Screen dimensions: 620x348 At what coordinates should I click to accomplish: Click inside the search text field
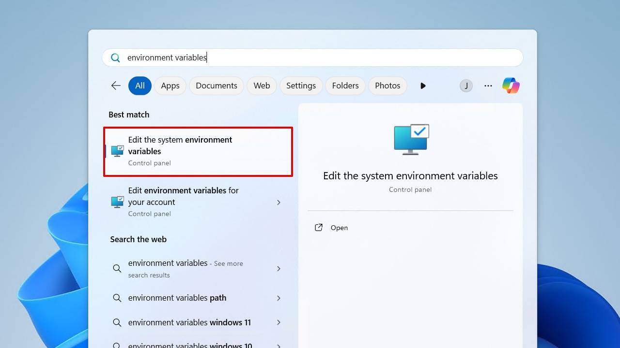[315, 58]
